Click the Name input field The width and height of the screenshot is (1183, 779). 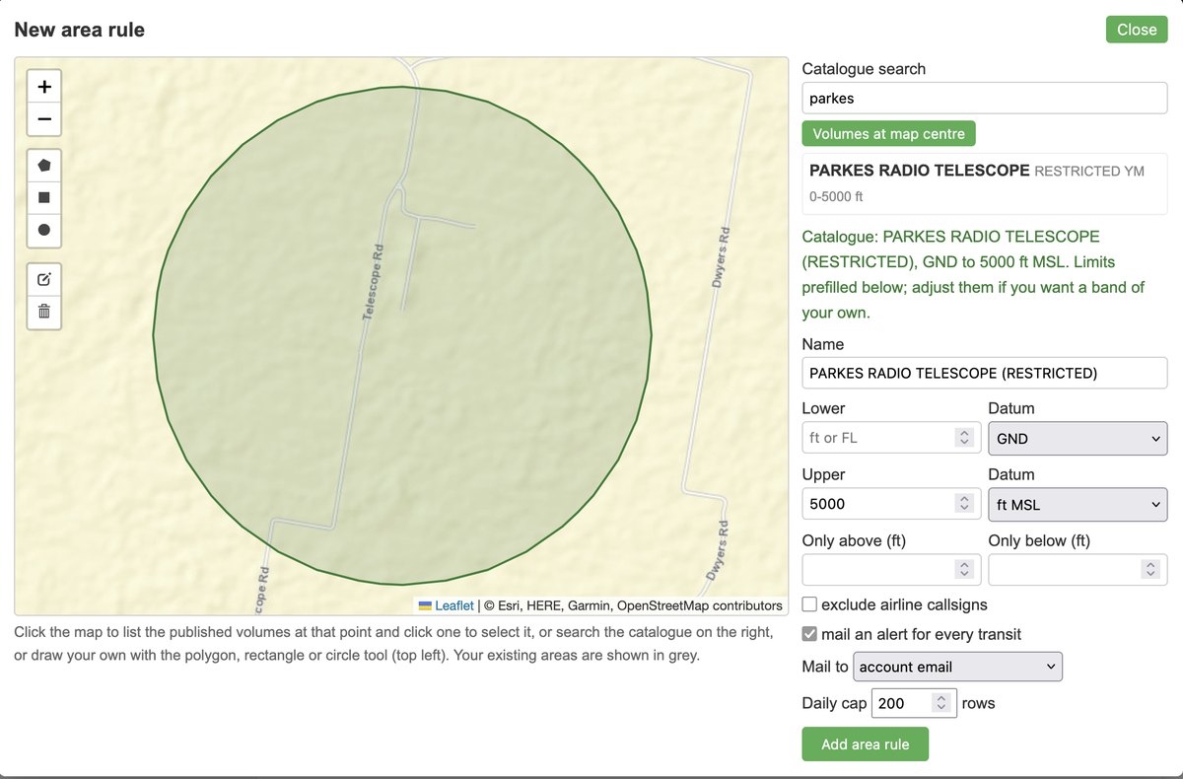[x=985, y=373]
